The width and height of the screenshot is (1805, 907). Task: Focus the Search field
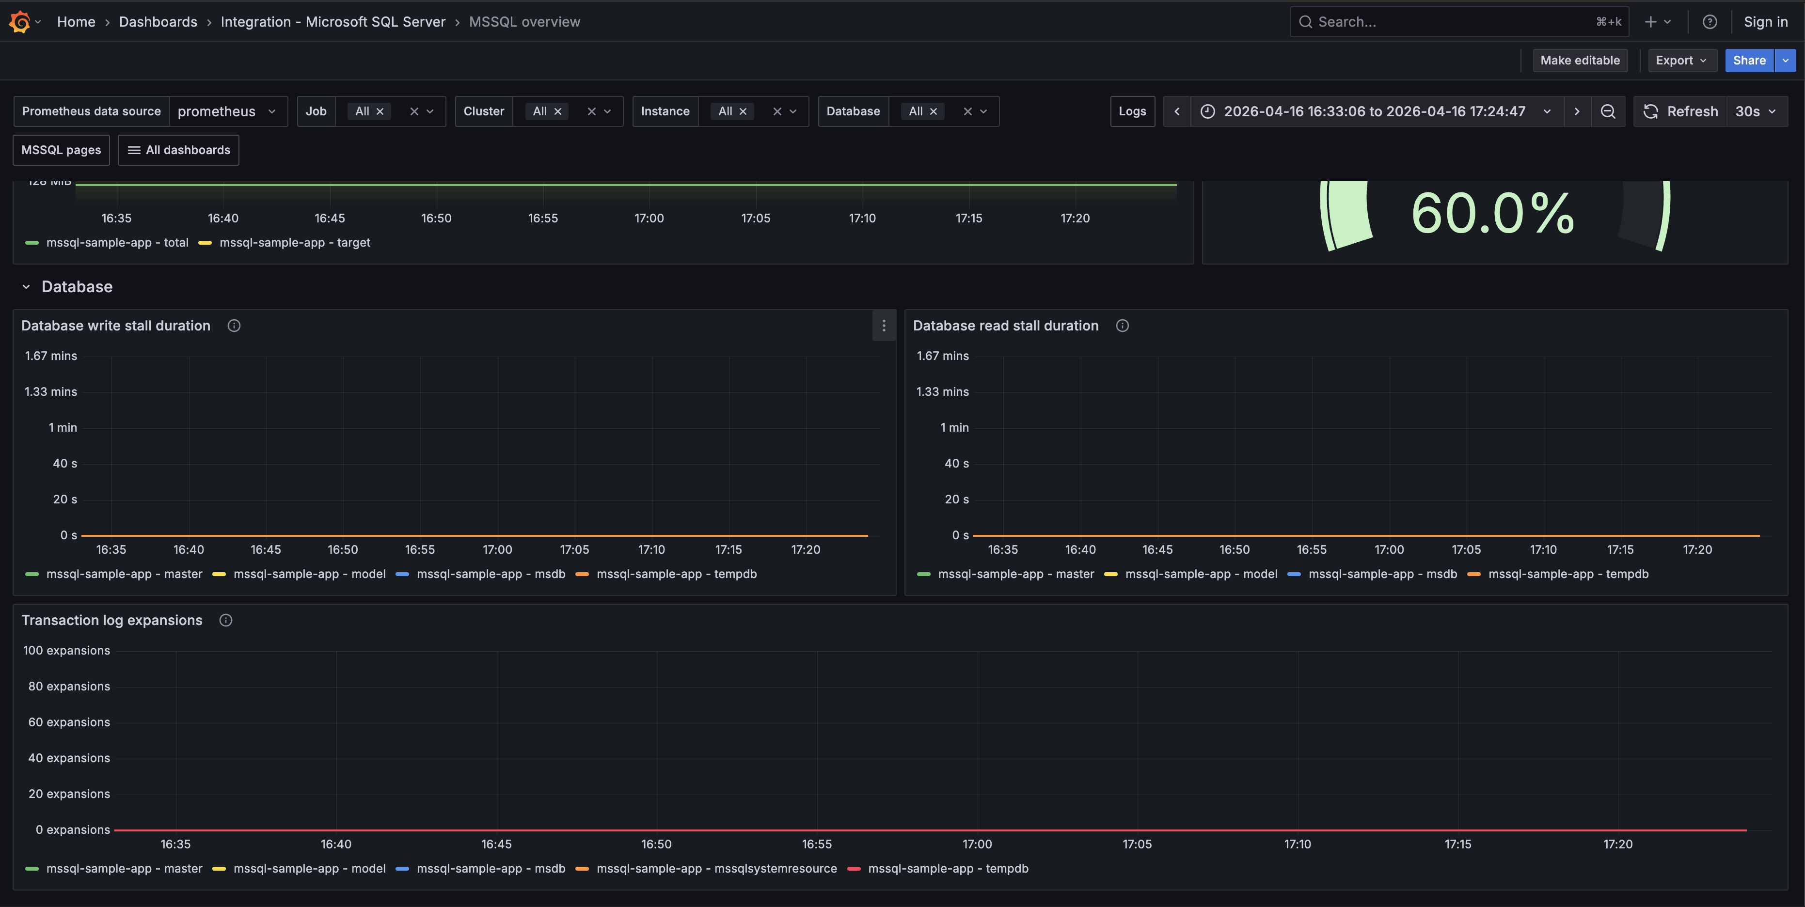[1459, 22]
